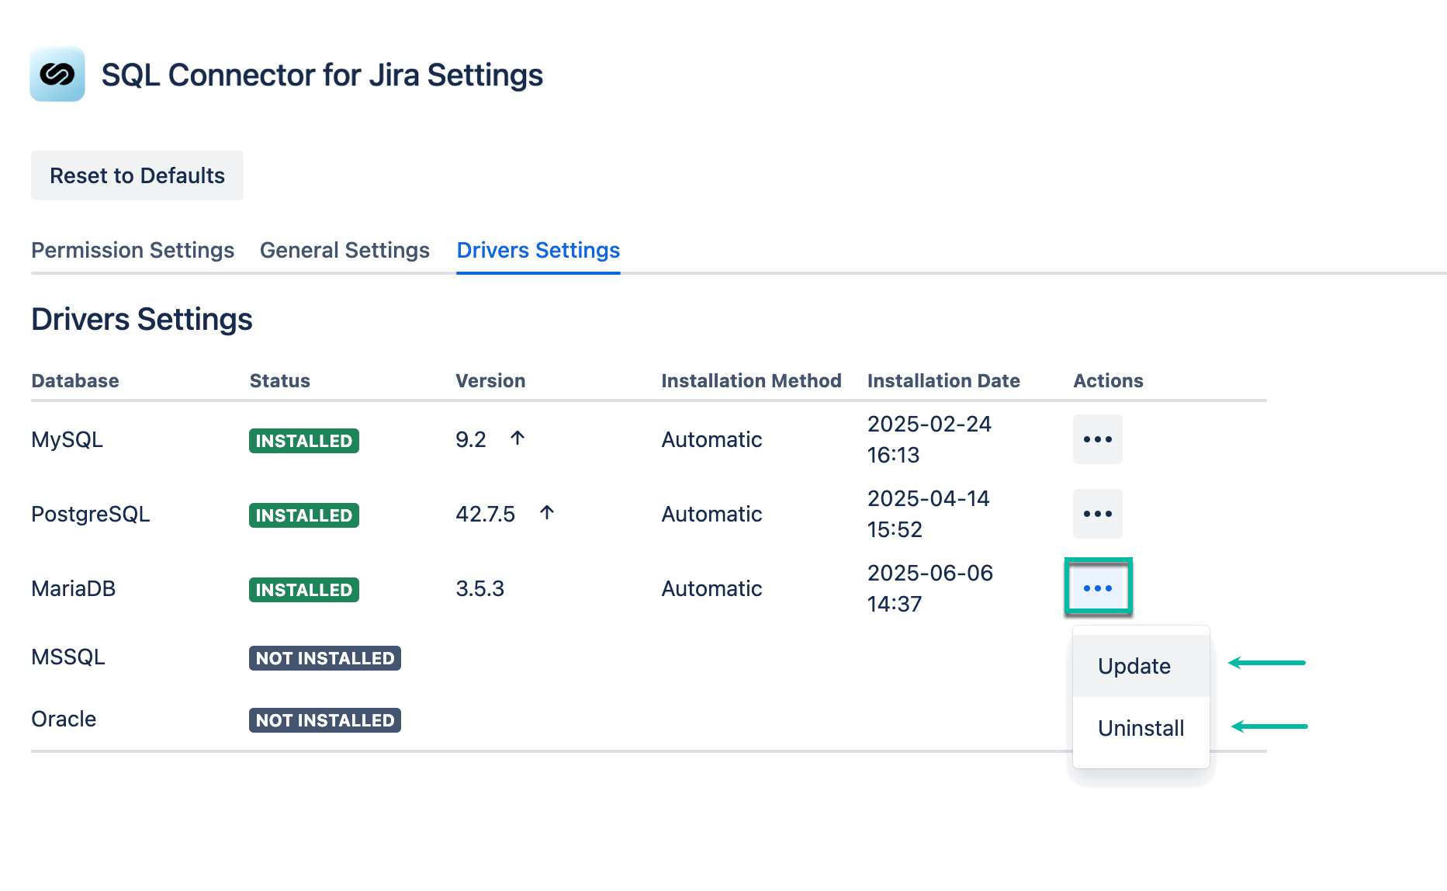Click the SQL Connector app logo icon
The height and width of the screenshot is (891, 1447).
coord(57,75)
